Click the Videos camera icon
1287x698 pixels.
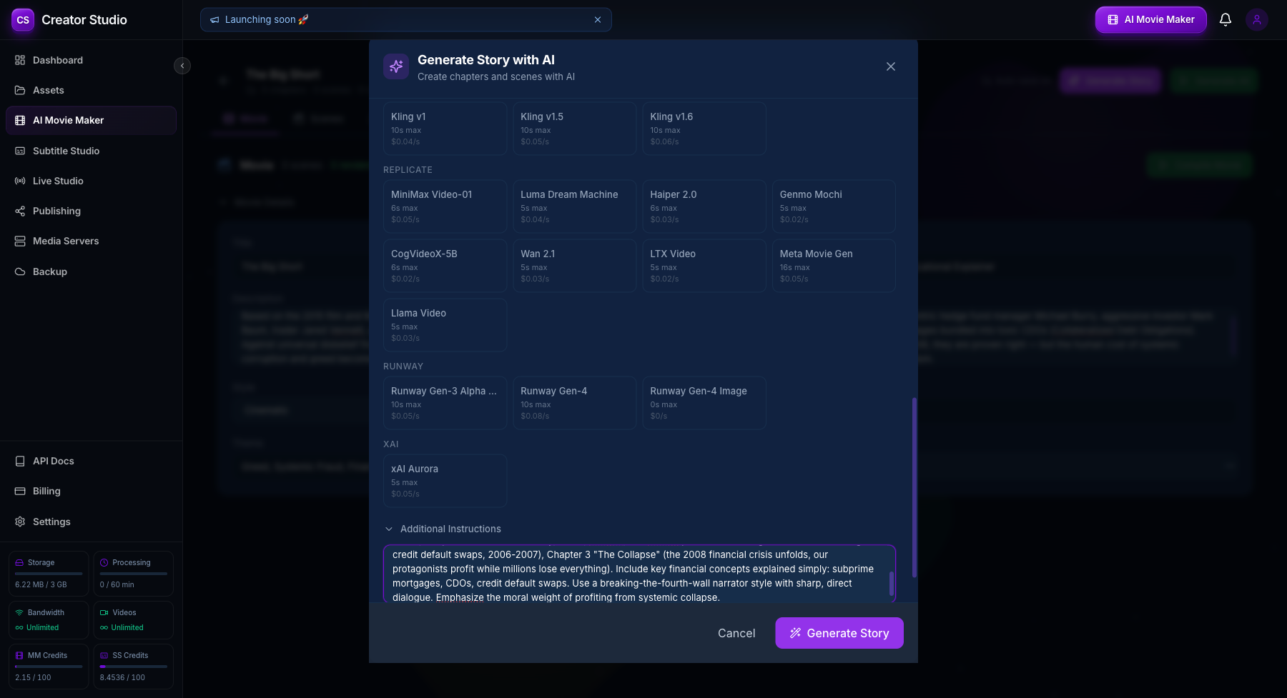104,612
